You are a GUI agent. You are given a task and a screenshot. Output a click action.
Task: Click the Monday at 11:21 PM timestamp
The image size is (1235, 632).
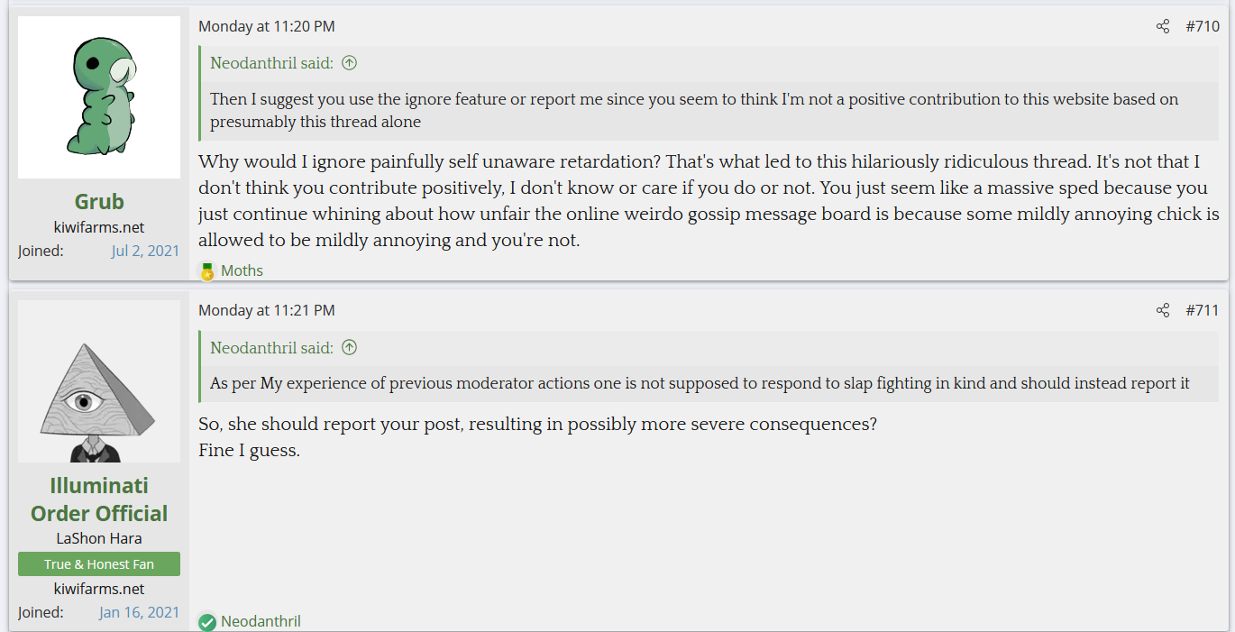point(267,310)
